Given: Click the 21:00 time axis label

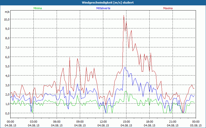Looking at the screenshot, I should click(x=173, y=122).
